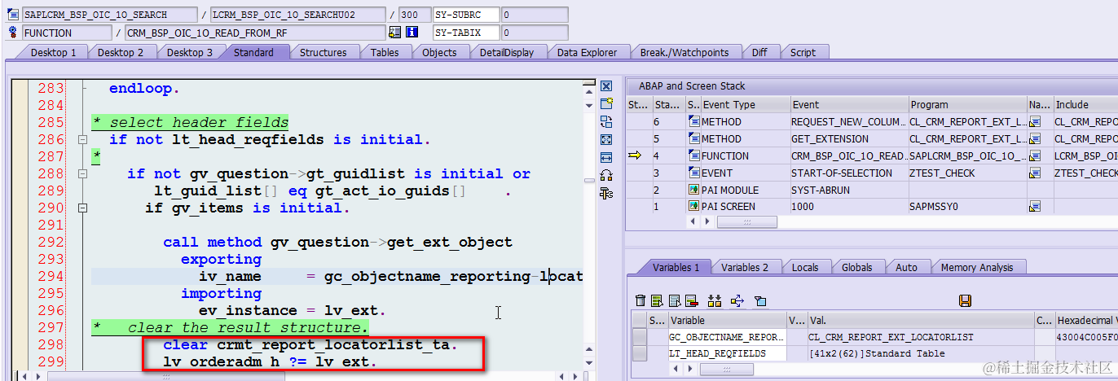Click the SY-SUBRC variable name field

pos(465,15)
